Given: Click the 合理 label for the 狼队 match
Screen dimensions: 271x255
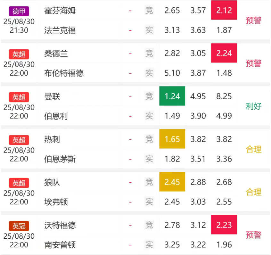Looking at the screenshot, I should 253,192.
